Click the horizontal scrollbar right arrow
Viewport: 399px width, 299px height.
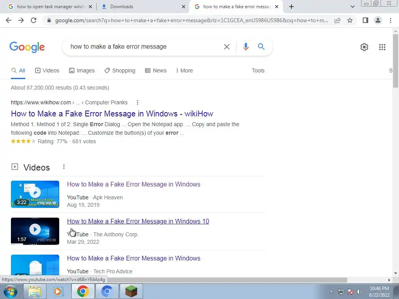pos(389,280)
